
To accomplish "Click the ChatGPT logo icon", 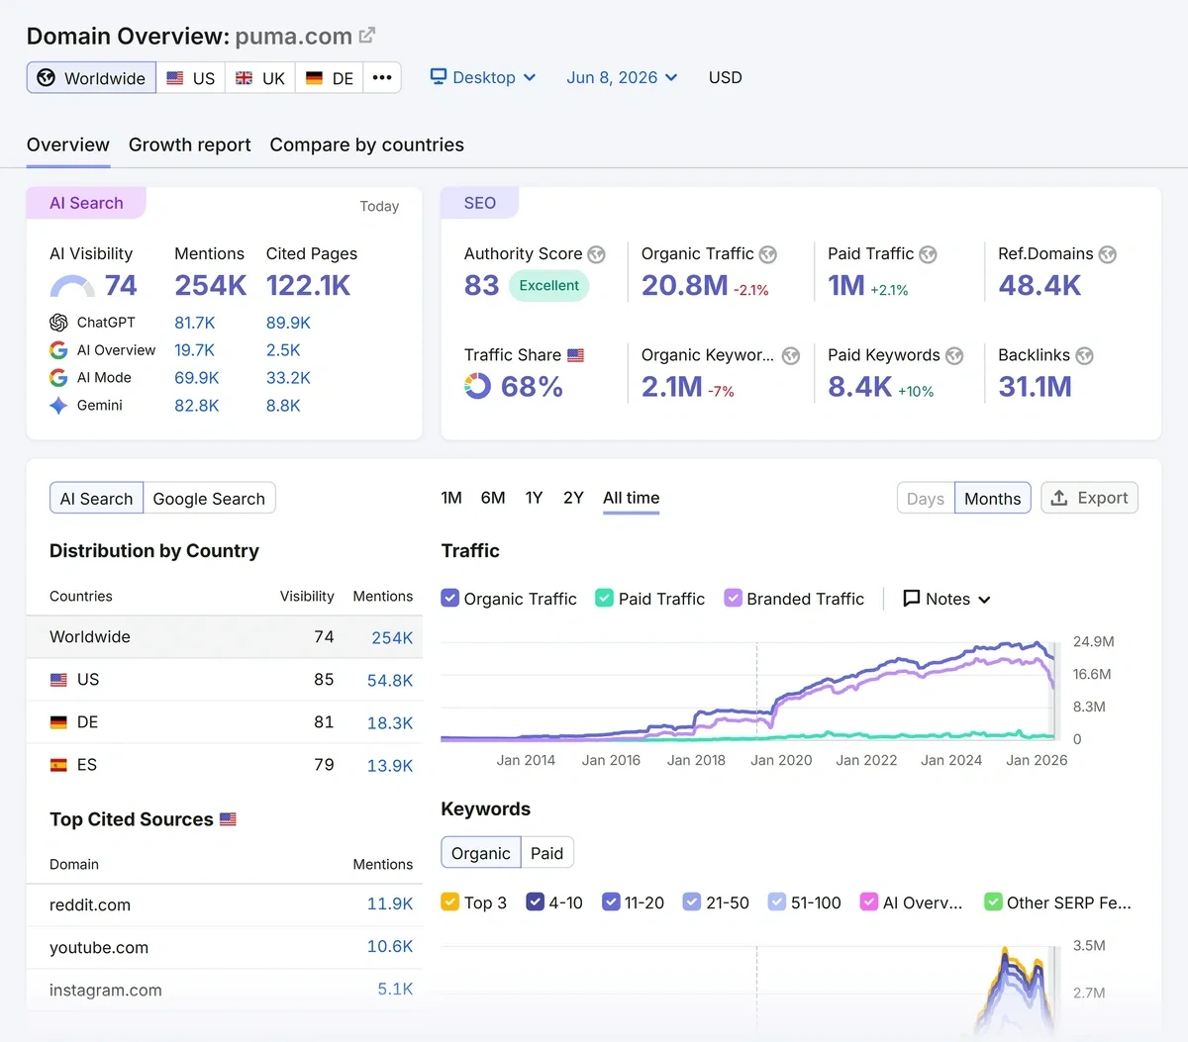I will tap(58, 323).
